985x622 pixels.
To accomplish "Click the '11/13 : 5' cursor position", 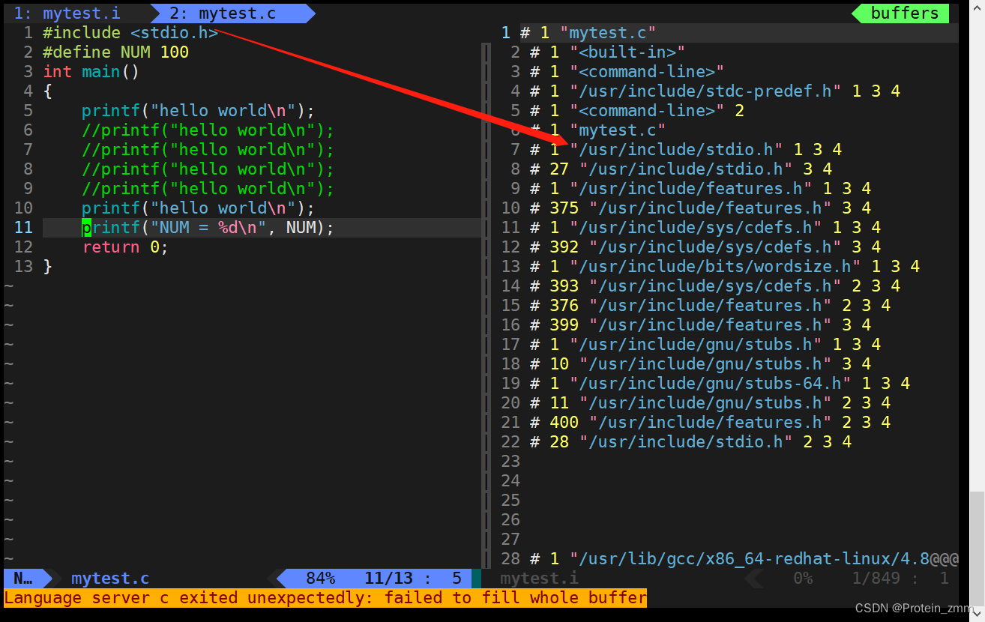I will (413, 579).
